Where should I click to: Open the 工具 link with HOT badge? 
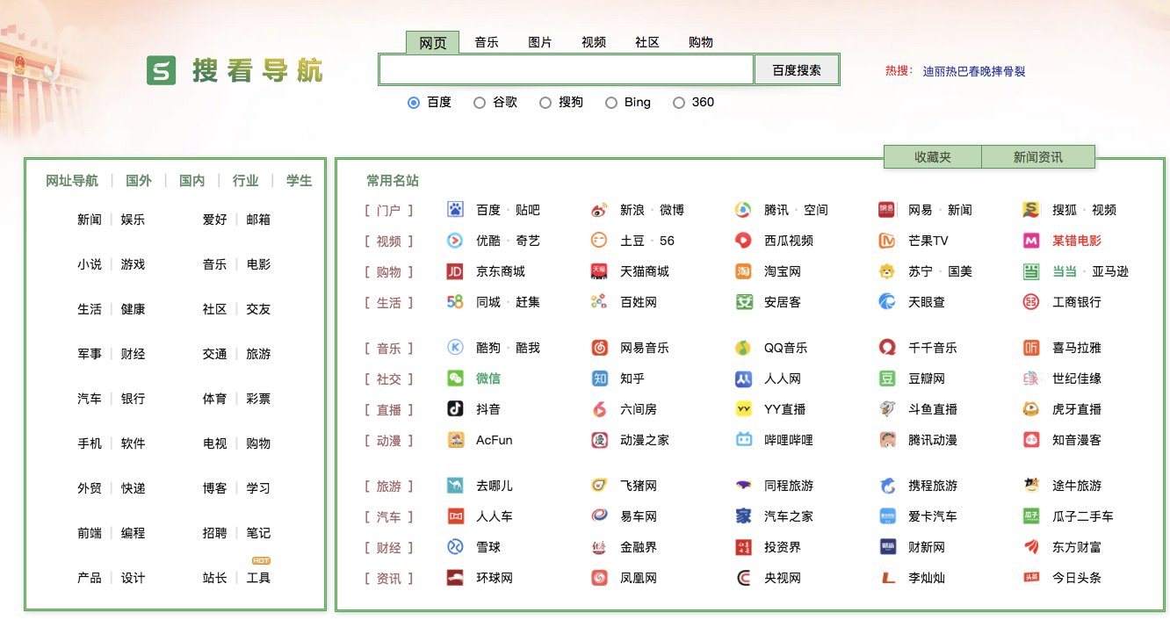coord(258,578)
